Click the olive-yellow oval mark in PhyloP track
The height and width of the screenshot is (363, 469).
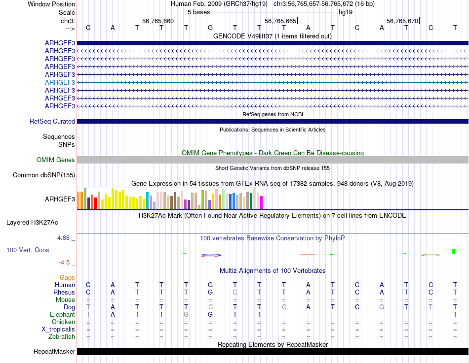(x=430, y=255)
